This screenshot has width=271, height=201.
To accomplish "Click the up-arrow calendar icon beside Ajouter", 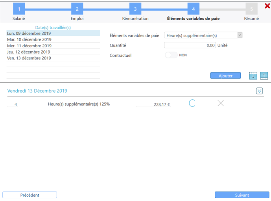I will (264, 76).
